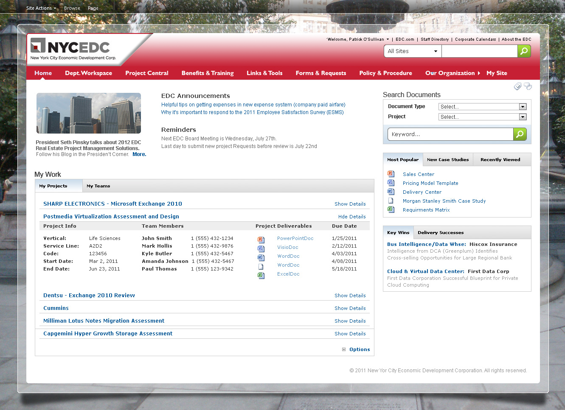Open the All Sites scope dropdown

(x=413, y=51)
